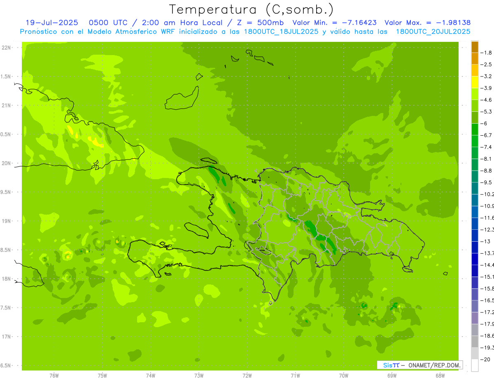Click the '73W' longitude label

coord(199,376)
